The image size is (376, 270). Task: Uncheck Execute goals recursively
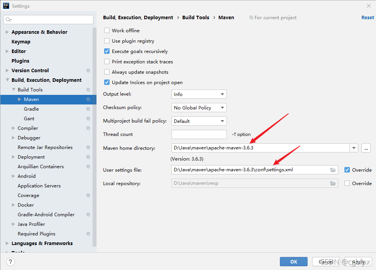[107, 51]
